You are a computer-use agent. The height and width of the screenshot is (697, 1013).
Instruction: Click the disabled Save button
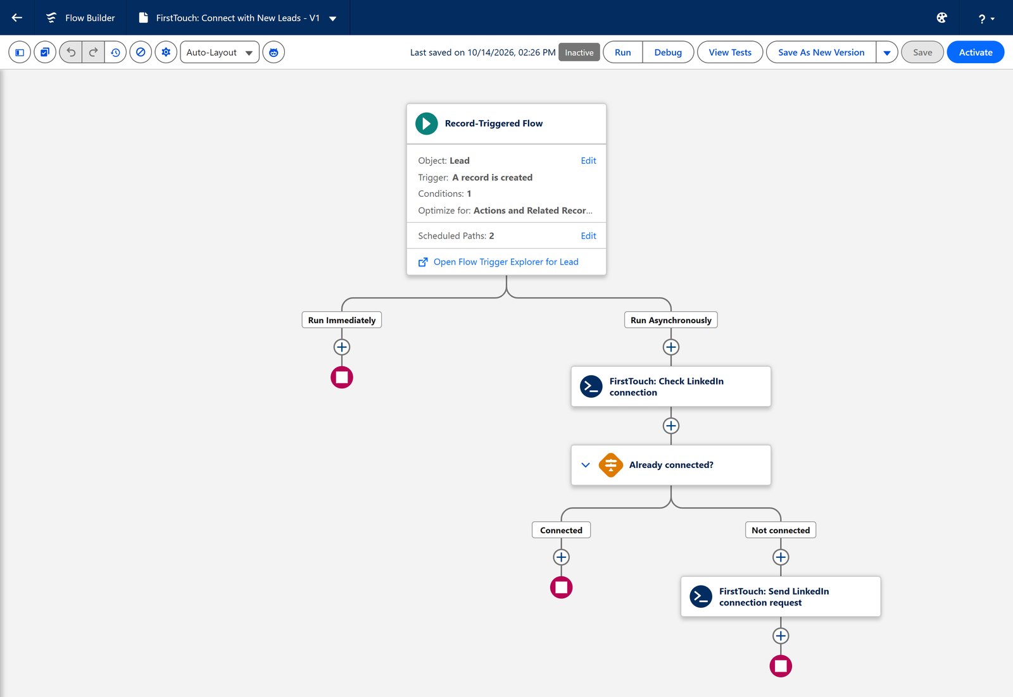[x=922, y=52]
